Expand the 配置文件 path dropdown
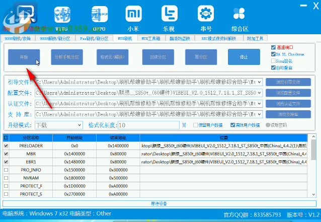The image size is (321, 222). 260,93
